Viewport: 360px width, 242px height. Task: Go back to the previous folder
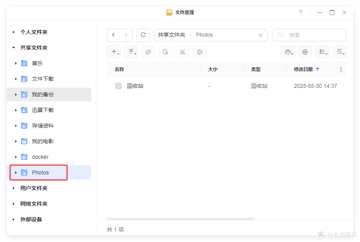114,35
